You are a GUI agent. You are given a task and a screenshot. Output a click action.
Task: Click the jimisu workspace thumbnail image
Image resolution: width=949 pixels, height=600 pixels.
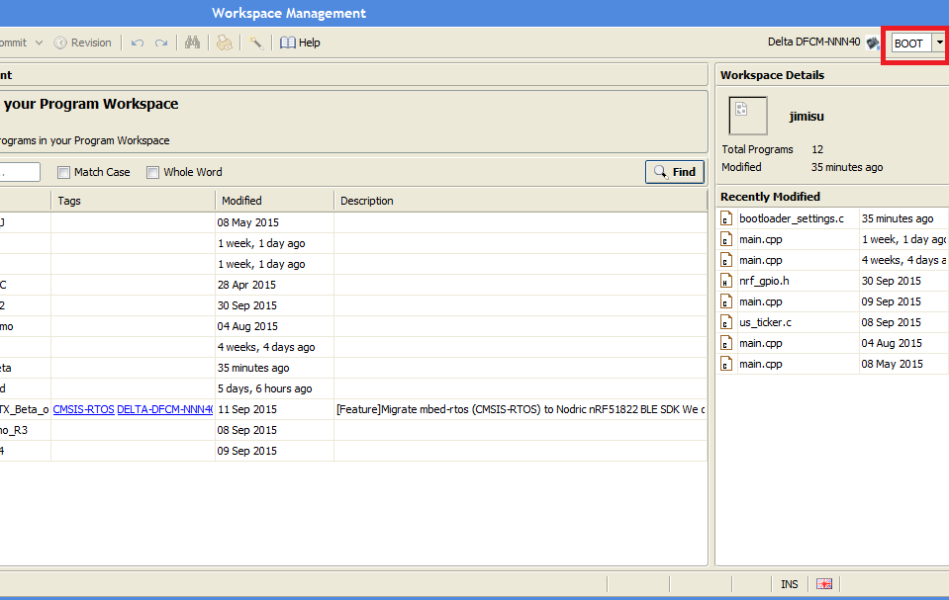pyautogui.click(x=747, y=116)
